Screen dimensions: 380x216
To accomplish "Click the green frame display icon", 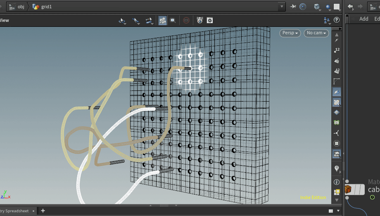I will pyautogui.click(x=337, y=123).
